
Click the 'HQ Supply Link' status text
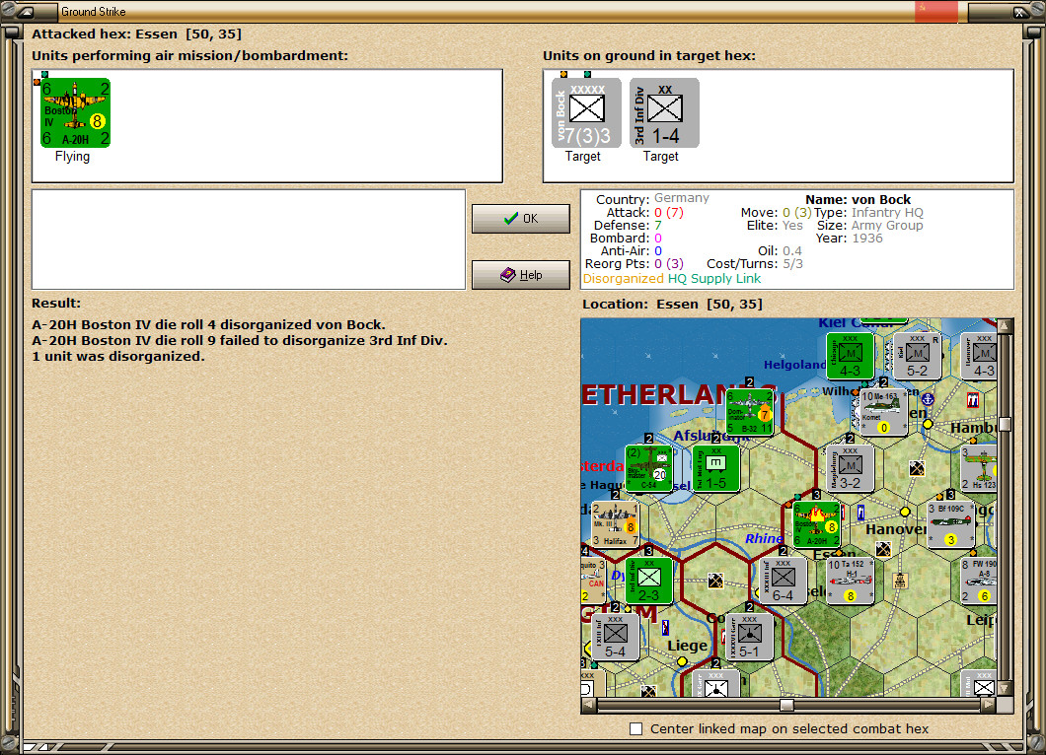714,279
